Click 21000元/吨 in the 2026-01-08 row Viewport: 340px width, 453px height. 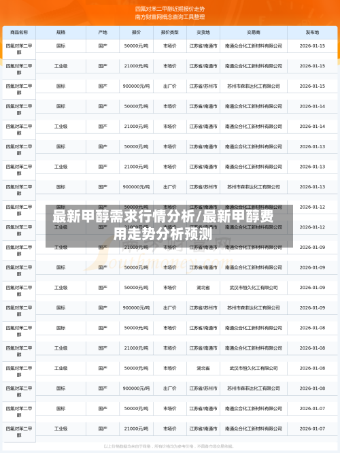coord(136,348)
